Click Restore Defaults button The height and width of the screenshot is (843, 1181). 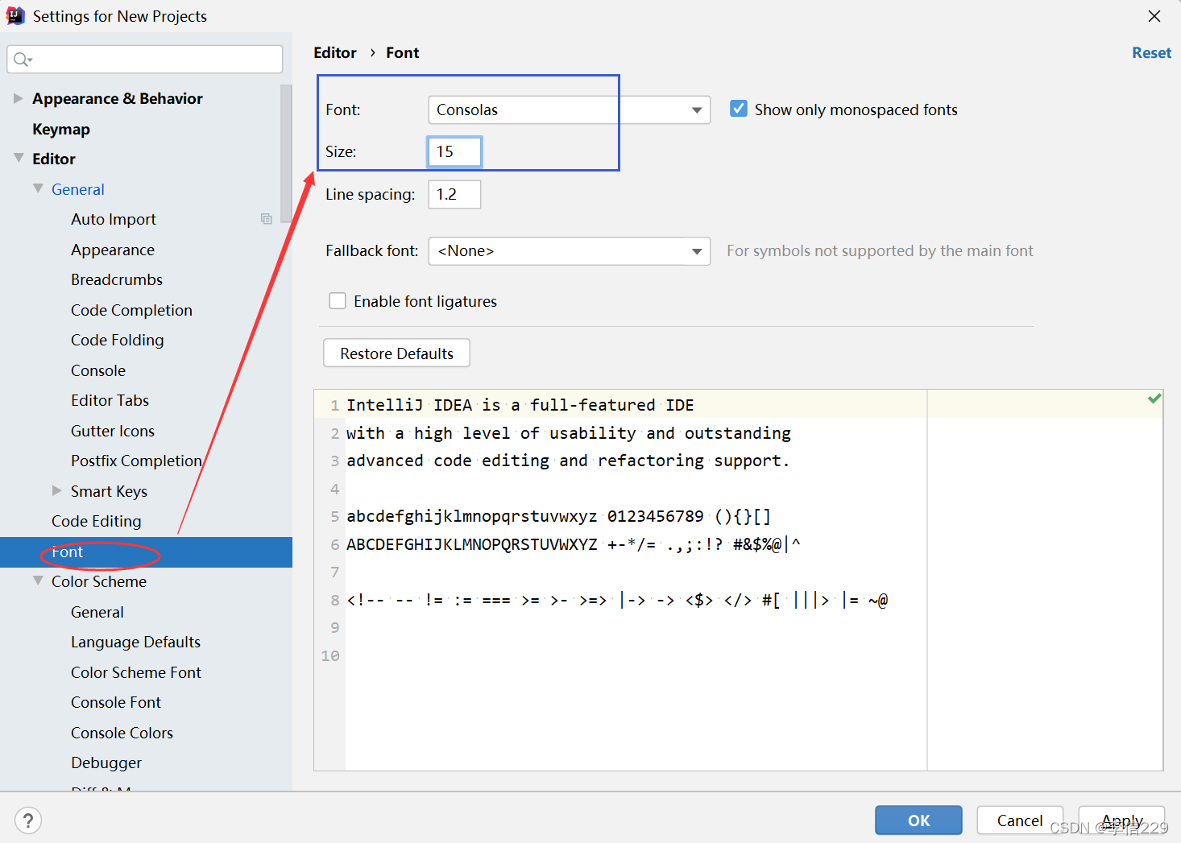[396, 353]
